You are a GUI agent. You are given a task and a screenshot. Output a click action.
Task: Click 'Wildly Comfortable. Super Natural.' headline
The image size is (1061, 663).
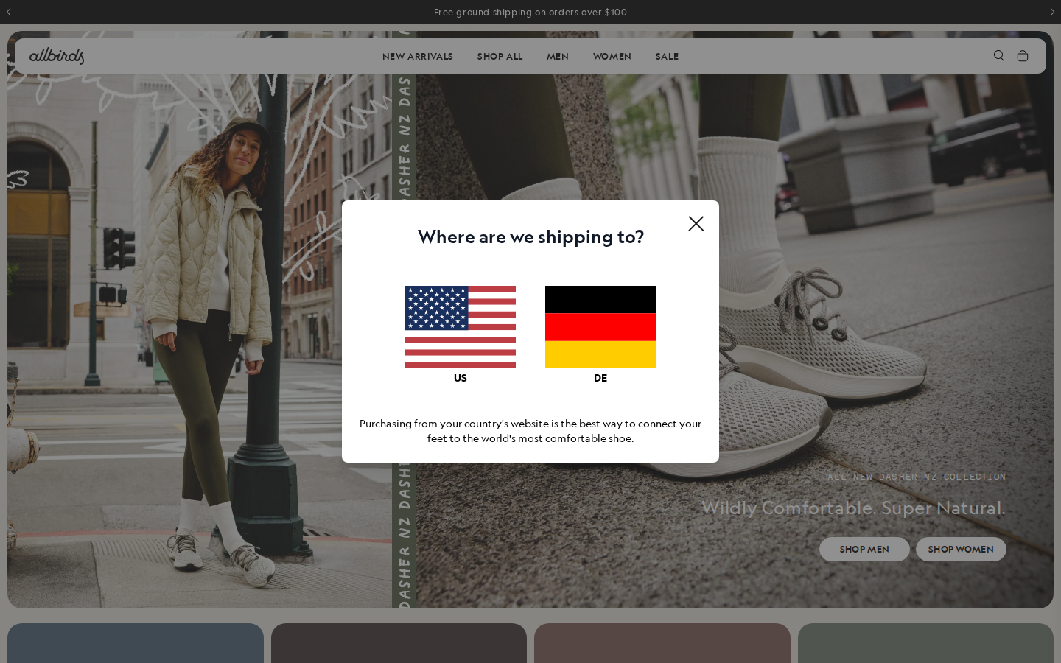pos(853,508)
